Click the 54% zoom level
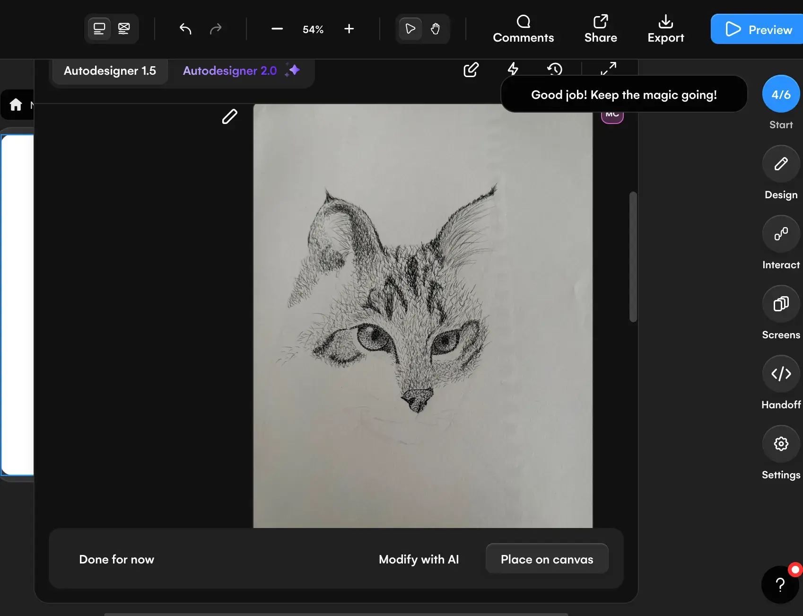Image resolution: width=803 pixels, height=616 pixels. coord(313,30)
